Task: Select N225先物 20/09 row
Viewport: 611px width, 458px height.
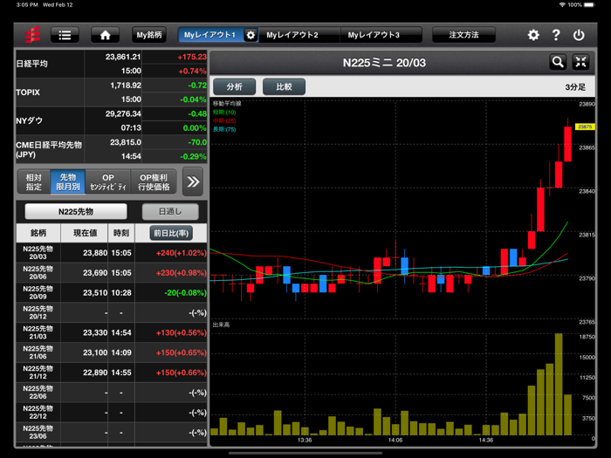Action: pyautogui.click(x=112, y=292)
